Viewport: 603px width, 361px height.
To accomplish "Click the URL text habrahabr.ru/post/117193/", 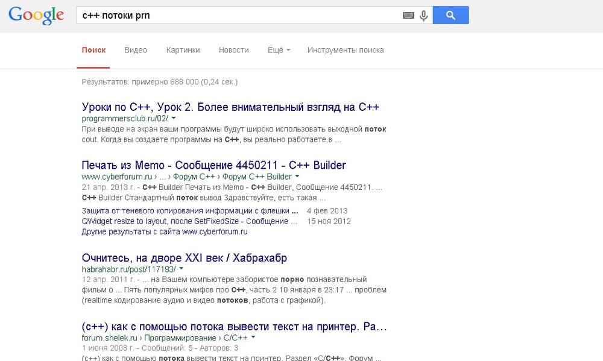I will 129,269.
